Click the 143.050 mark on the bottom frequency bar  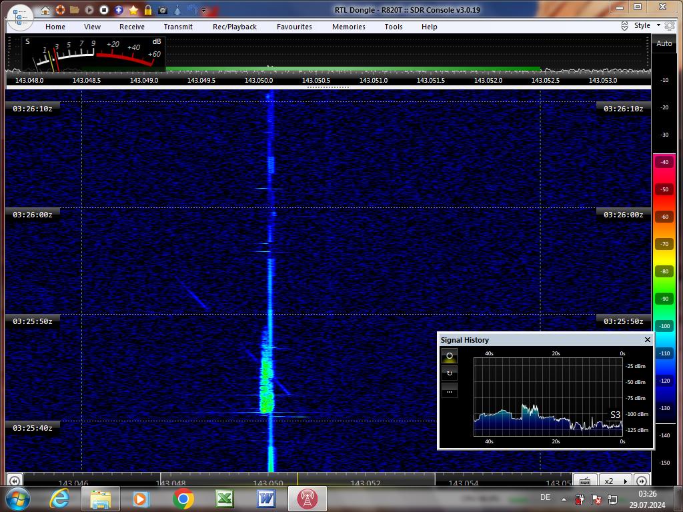(x=268, y=483)
